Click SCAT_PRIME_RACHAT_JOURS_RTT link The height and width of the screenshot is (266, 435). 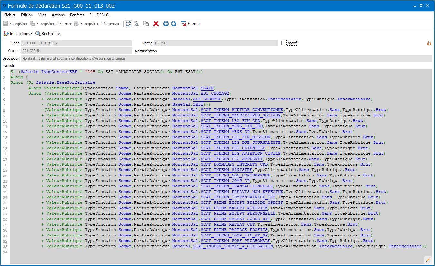[x=236, y=219]
